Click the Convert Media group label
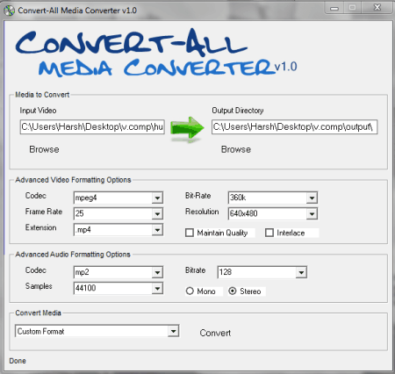Screen dimensions: 395x374 pos(38,313)
